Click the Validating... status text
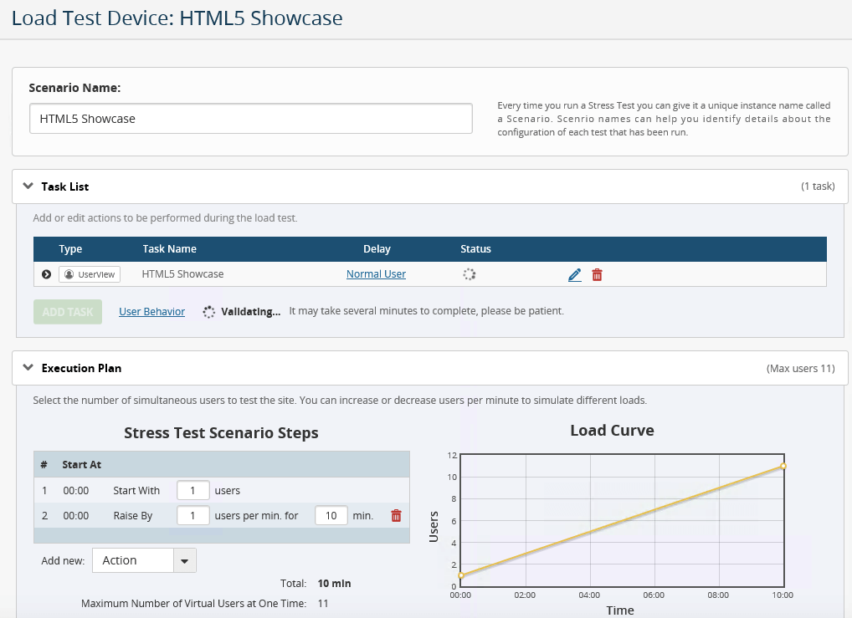 coord(250,312)
